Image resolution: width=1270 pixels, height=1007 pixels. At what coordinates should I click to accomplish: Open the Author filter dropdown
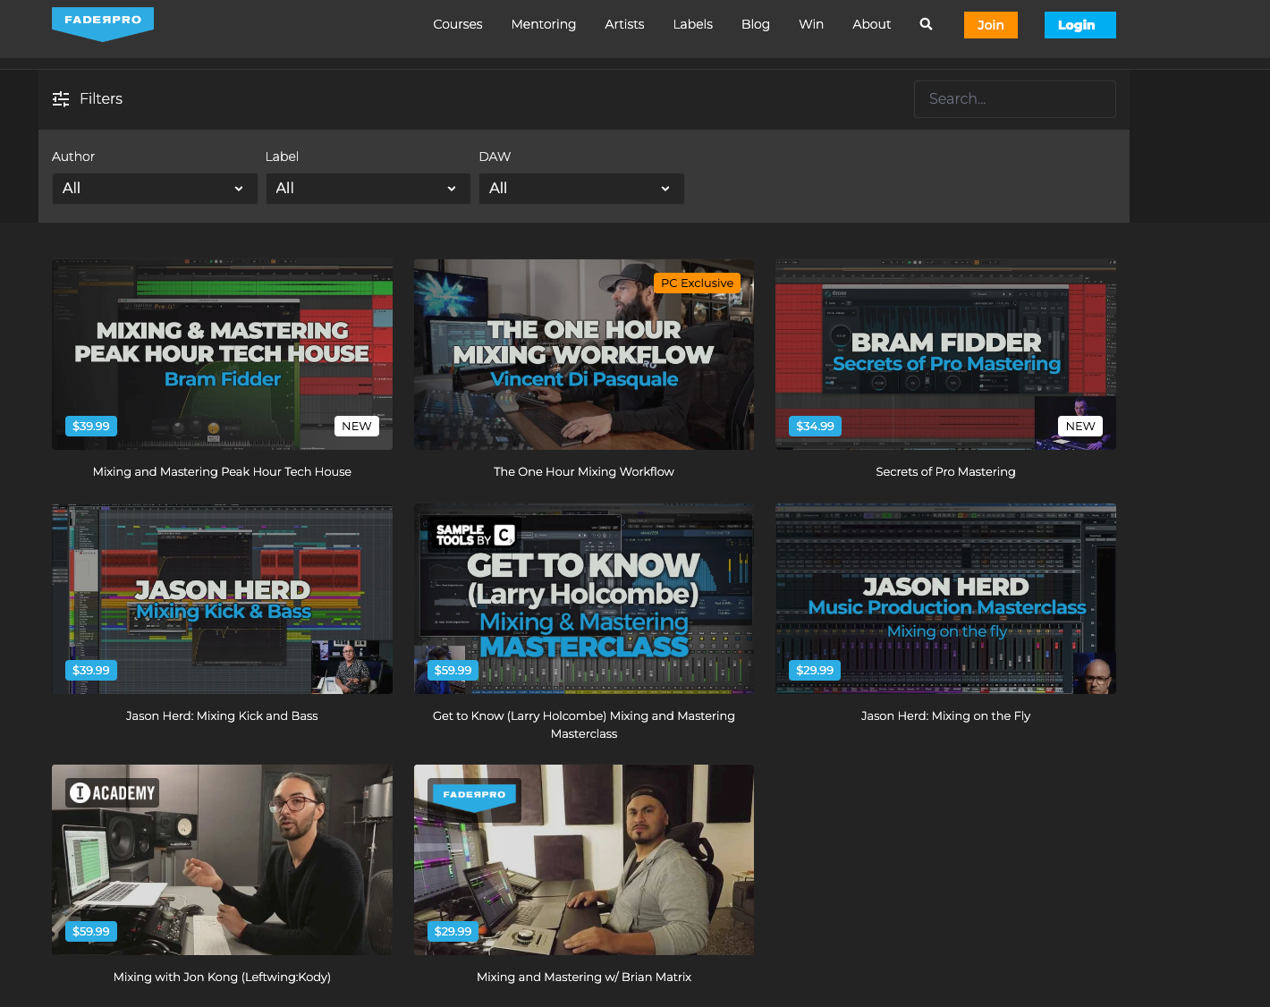pos(154,188)
